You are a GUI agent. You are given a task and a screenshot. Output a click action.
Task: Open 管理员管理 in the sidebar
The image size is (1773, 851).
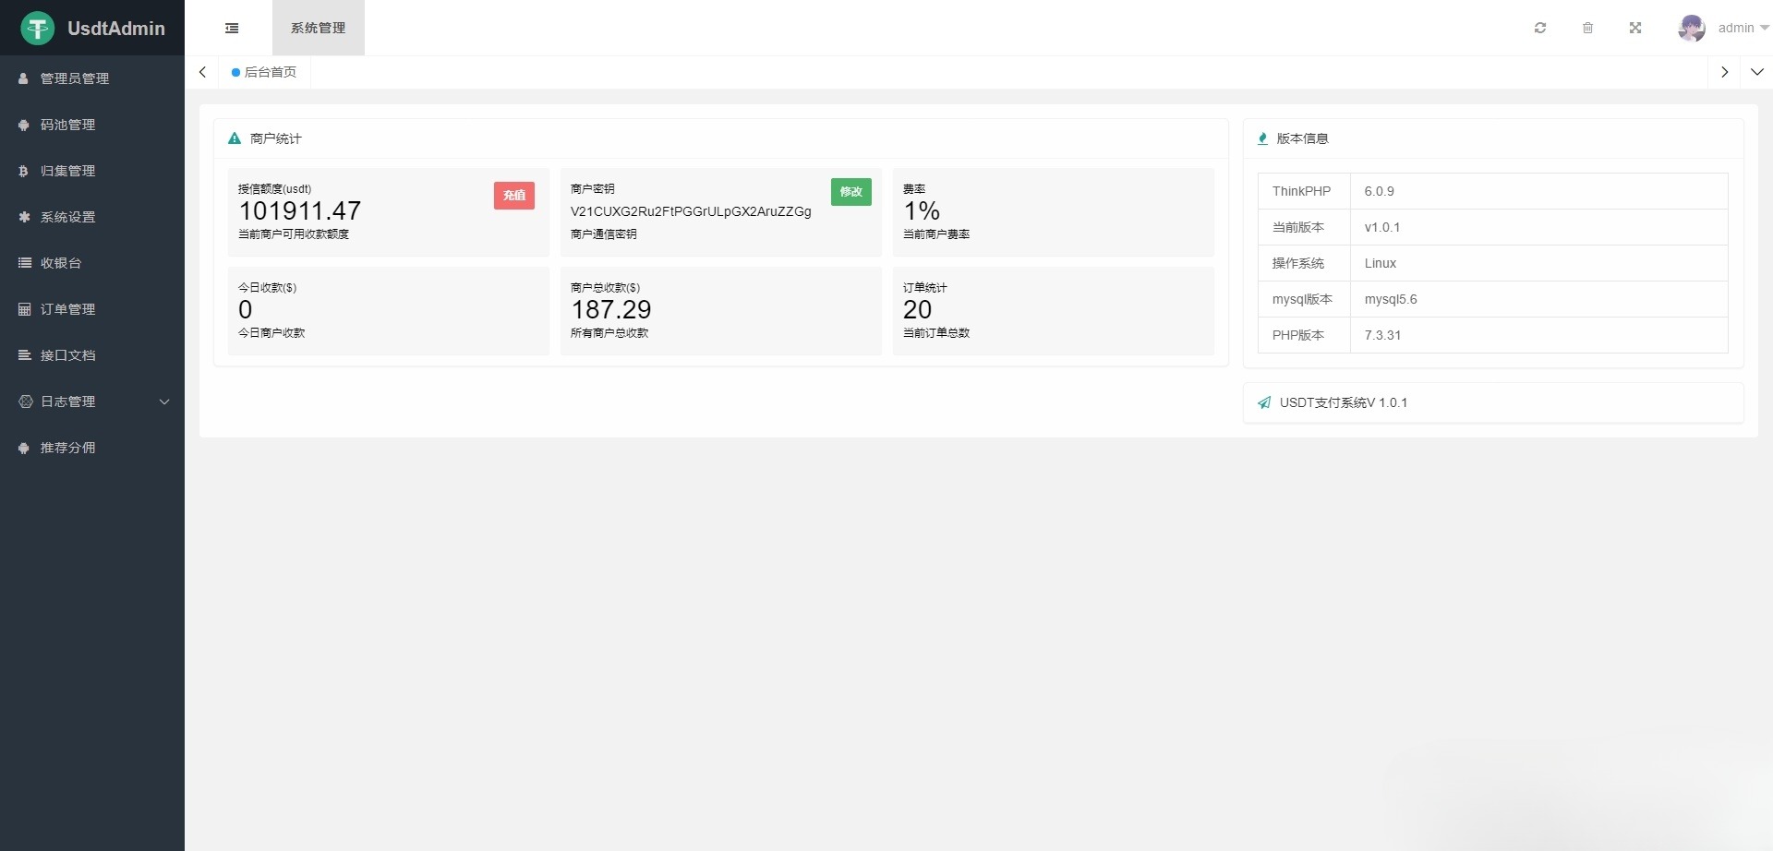coord(74,78)
